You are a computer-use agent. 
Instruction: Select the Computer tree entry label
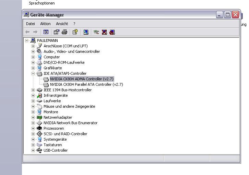pos(51,57)
